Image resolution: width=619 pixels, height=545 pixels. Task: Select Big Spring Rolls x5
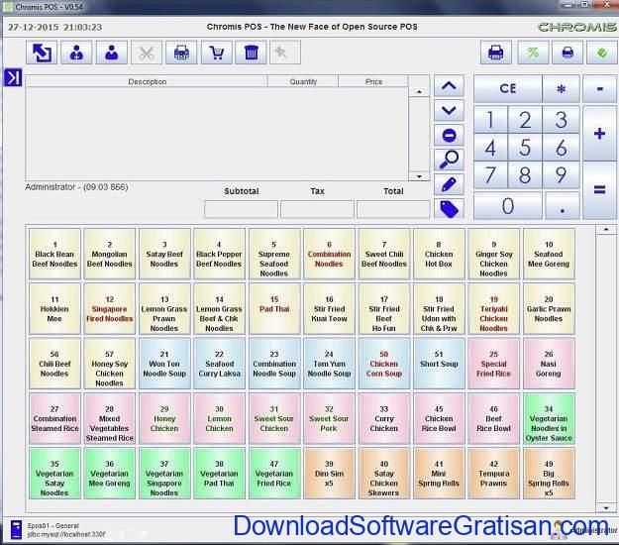coord(549,474)
